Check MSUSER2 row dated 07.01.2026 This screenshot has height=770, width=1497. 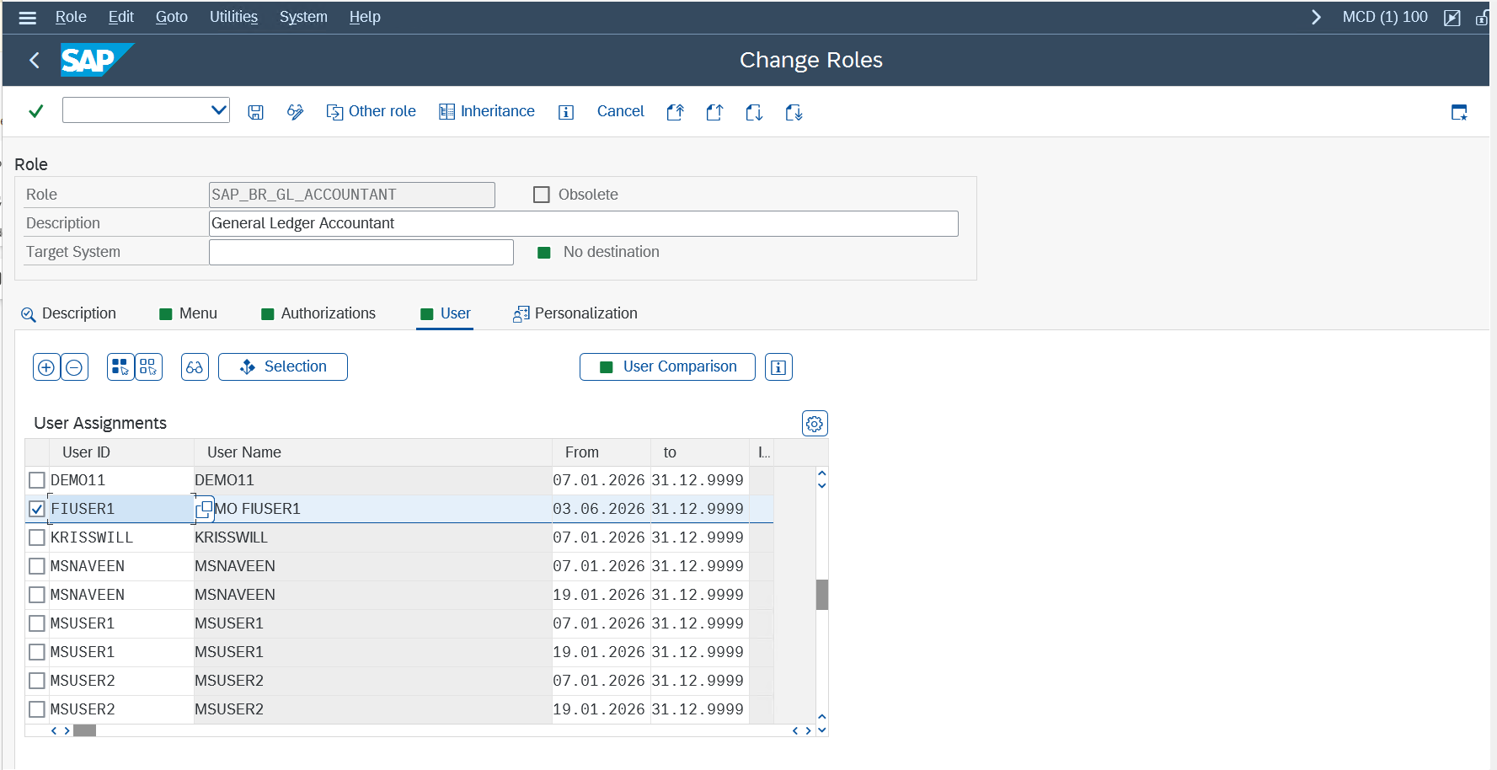37,681
